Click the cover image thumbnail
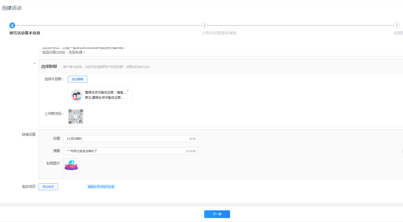The width and height of the screenshot is (403, 222). (71, 166)
